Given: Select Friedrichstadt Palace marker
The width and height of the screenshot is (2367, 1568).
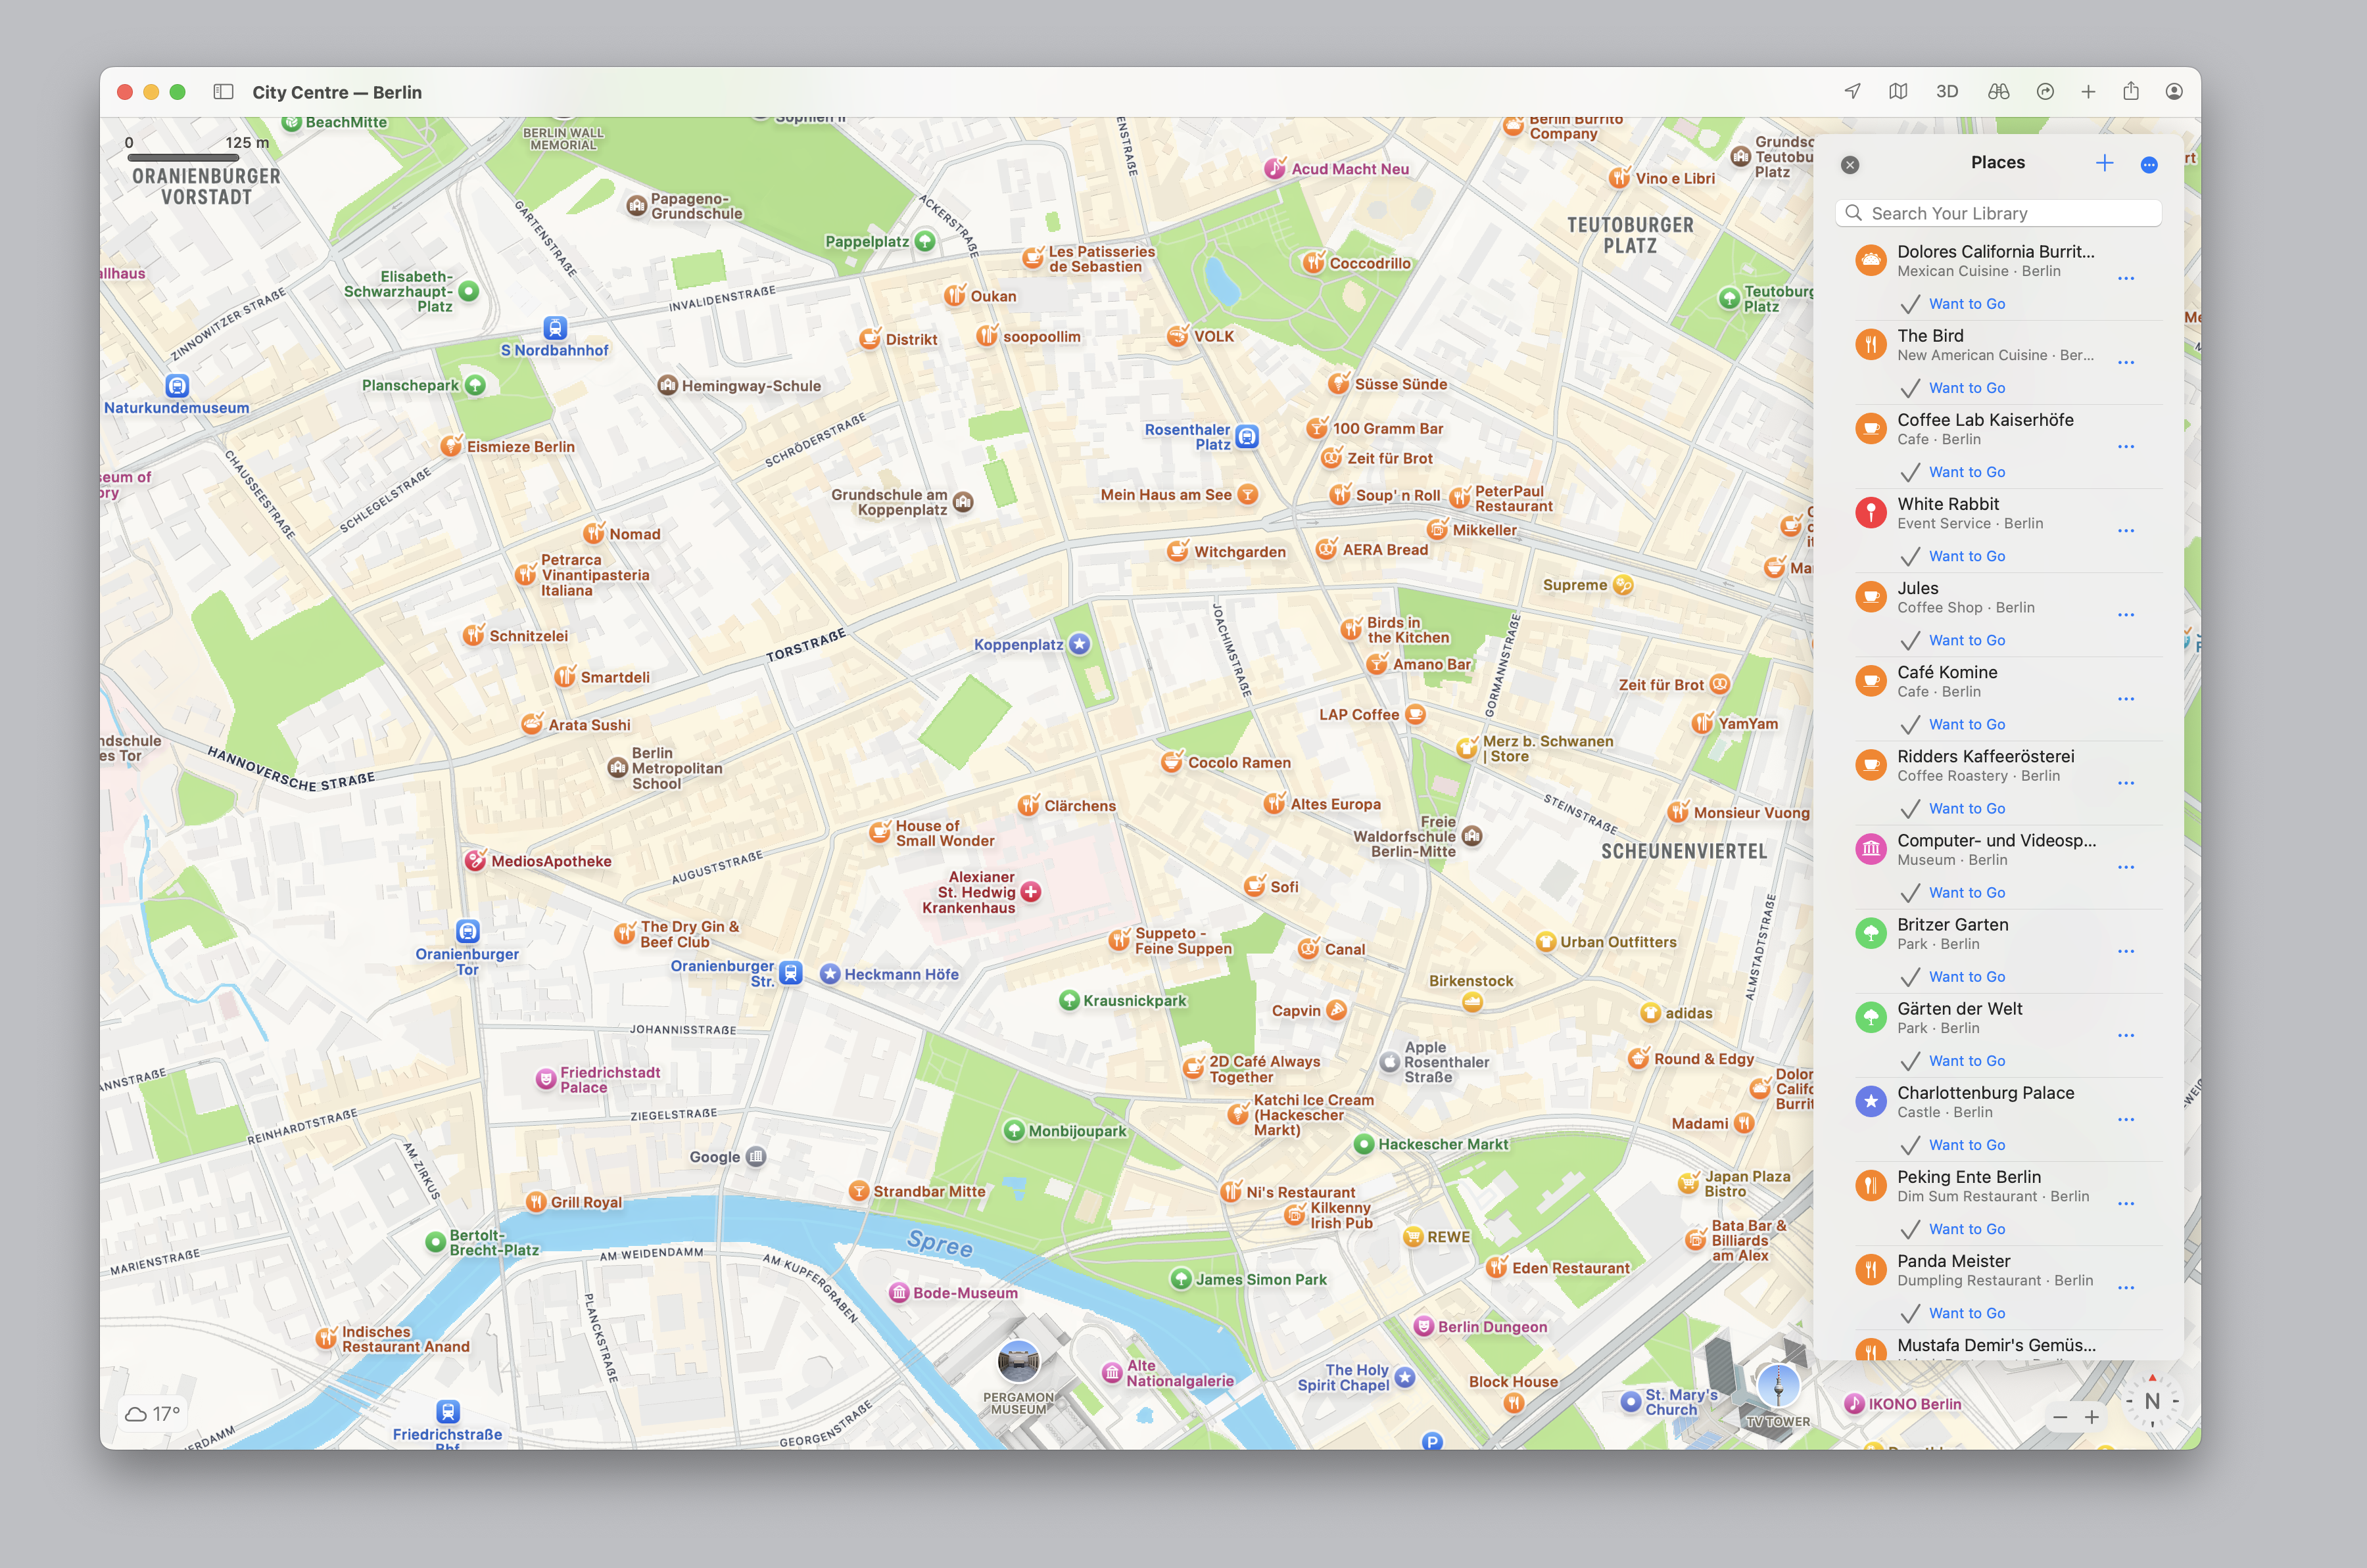Looking at the screenshot, I should (x=545, y=1079).
